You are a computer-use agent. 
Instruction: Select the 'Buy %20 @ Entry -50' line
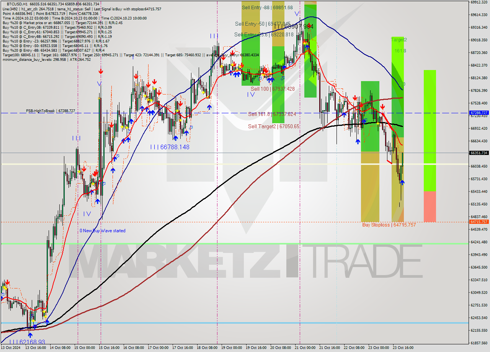tap(55, 46)
